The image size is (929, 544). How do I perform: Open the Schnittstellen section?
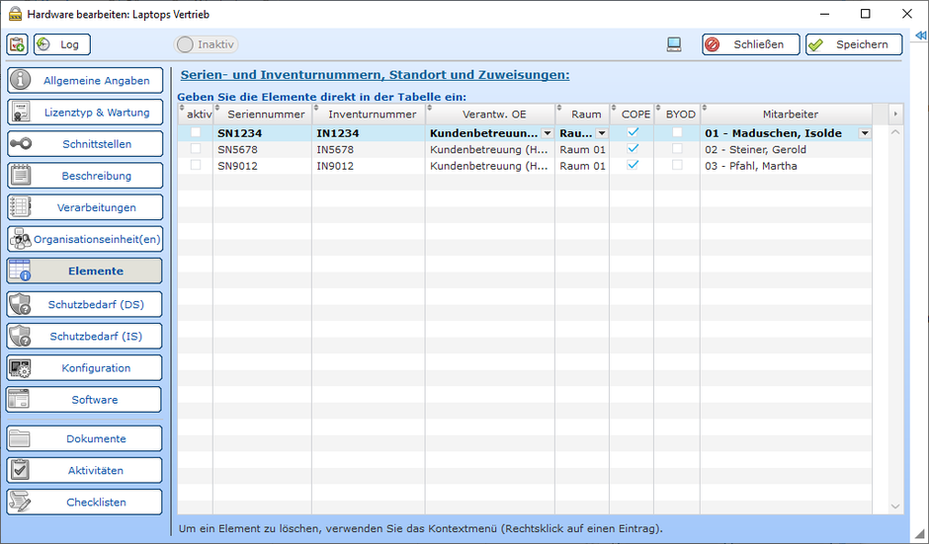(85, 144)
